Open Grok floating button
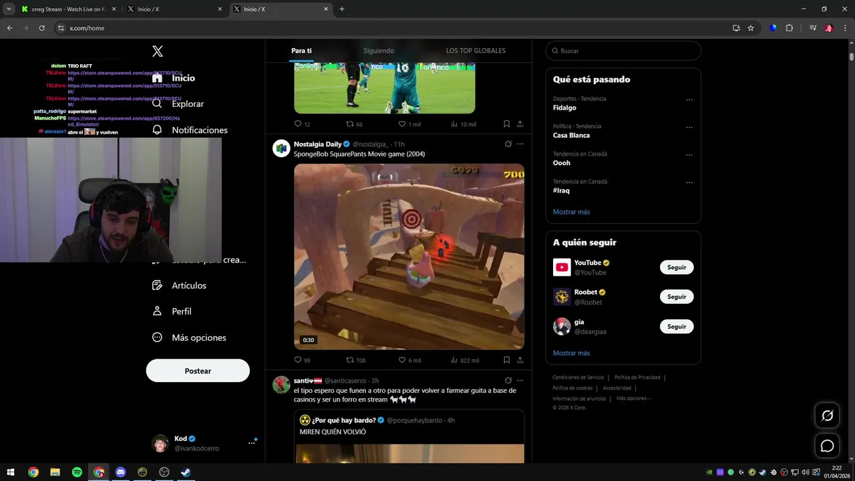The image size is (855, 481). (x=827, y=416)
